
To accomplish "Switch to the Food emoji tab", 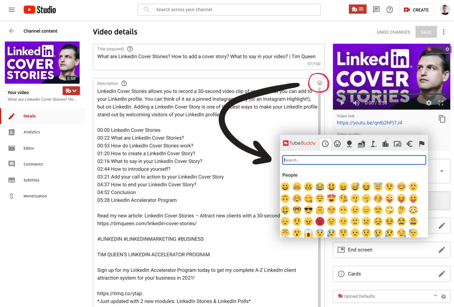I will 361,144.
